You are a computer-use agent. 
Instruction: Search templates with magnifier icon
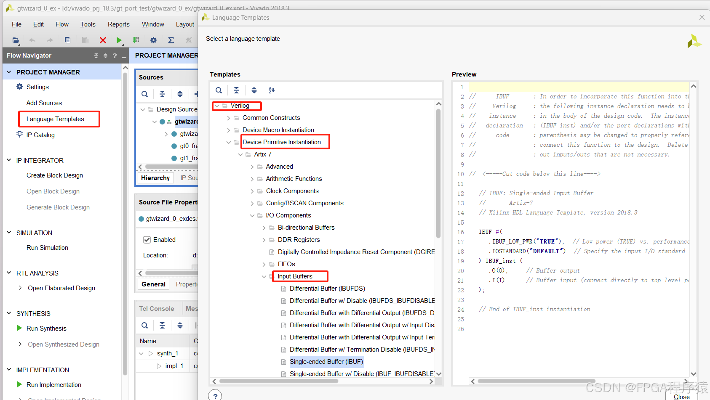219,90
